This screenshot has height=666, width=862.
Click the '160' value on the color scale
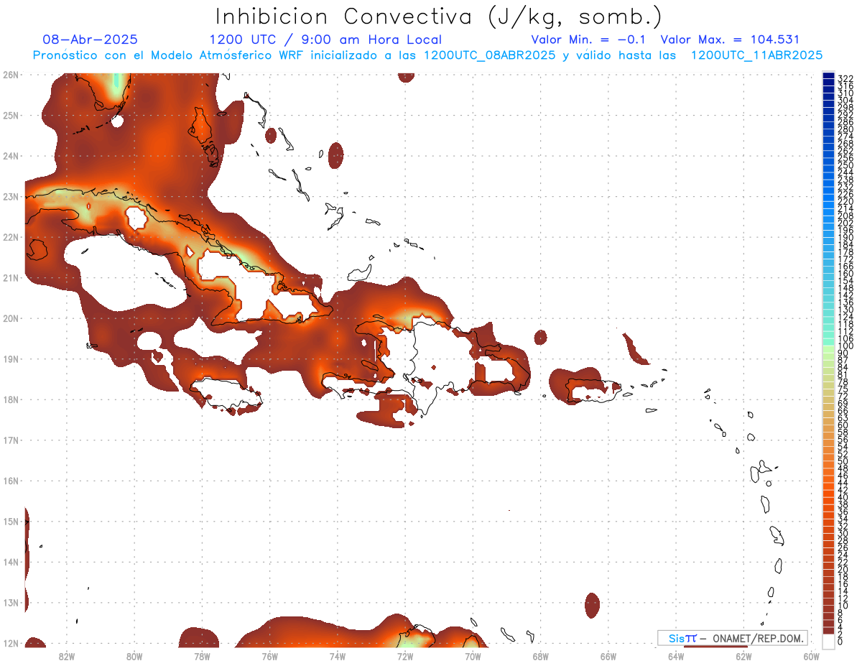pos(845,274)
